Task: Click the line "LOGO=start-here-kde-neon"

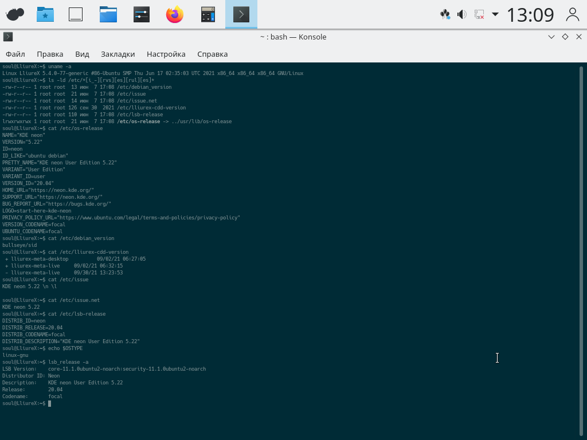Action: (x=37, y=211)
